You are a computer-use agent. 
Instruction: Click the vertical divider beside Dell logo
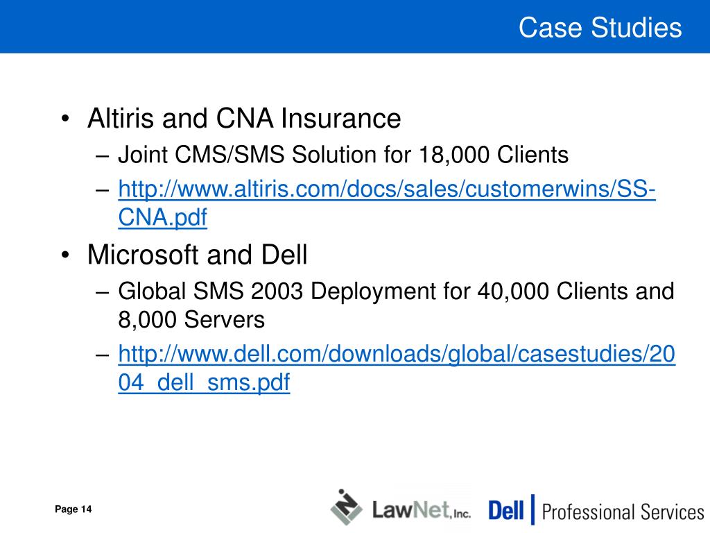click(532, 509)
